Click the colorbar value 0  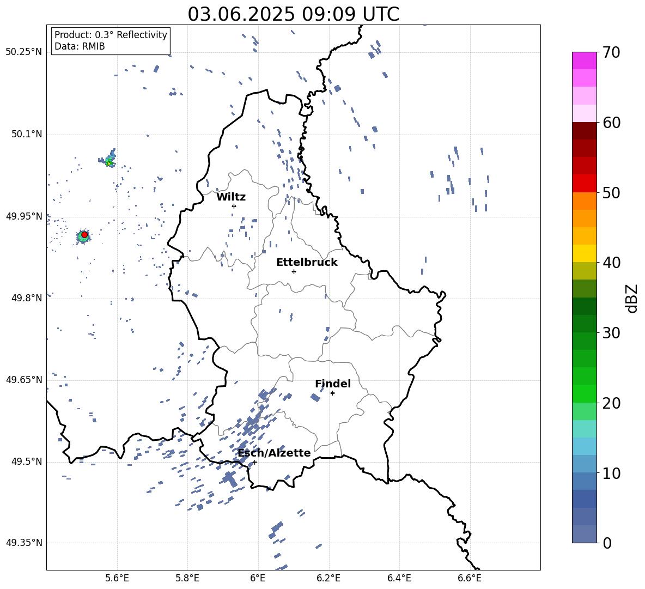coord(607,543)
